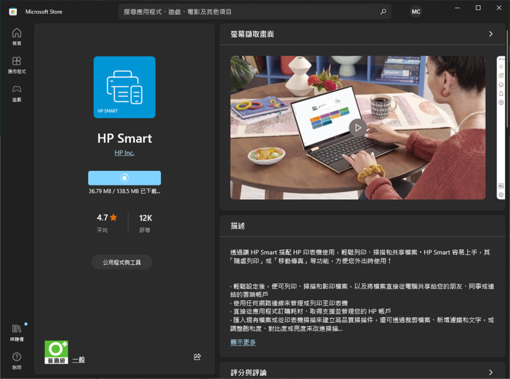Viewport: 510px width, 379px height.
Task: Stop the HP Smart download
Action: (125, 178)
